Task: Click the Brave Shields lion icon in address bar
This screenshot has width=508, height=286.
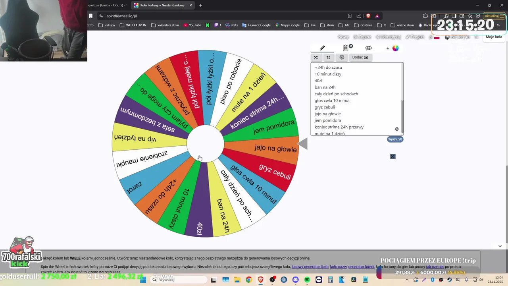Action: point(368,16)
